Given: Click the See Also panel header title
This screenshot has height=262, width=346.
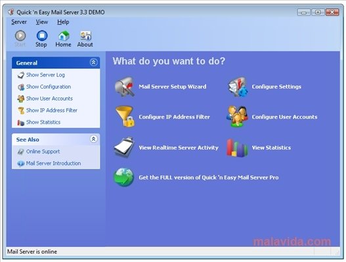Looking at the screenshot, I should coord(28,139).
